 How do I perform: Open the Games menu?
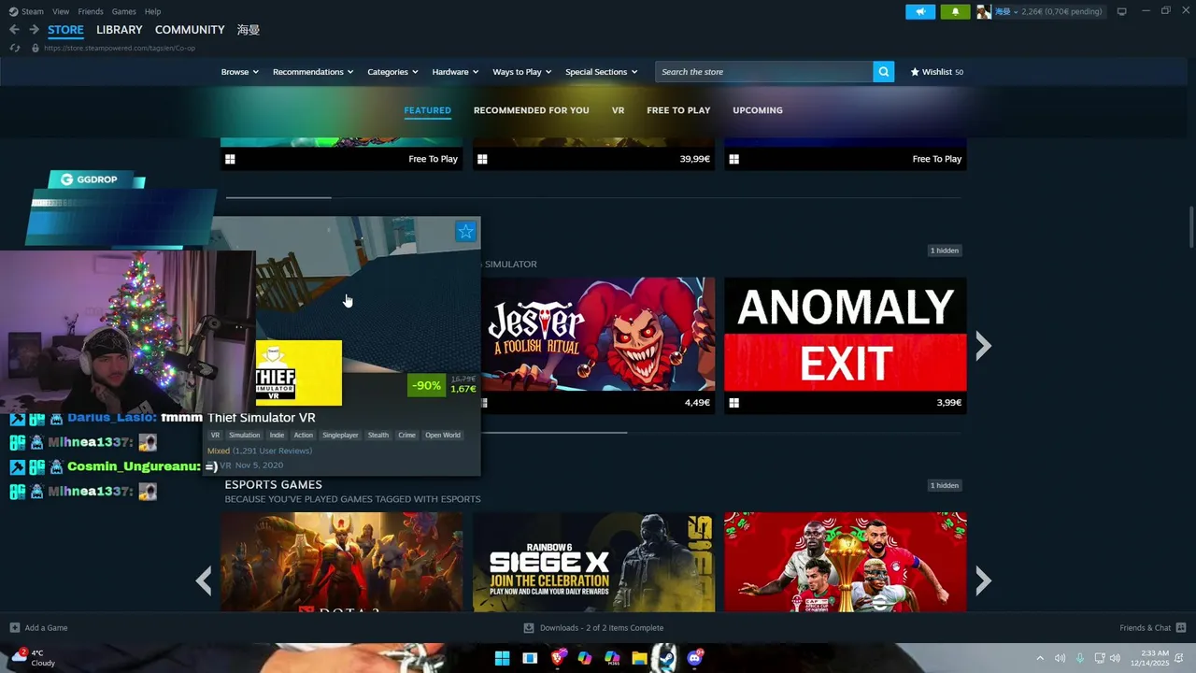123,11
